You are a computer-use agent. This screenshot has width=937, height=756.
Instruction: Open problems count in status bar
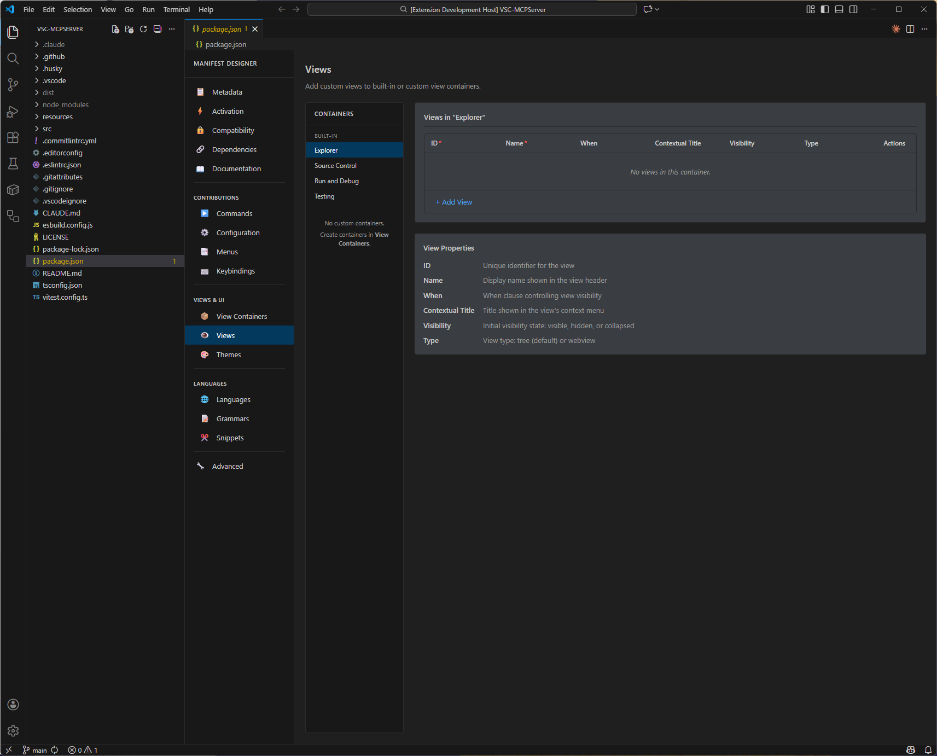(x=83, y=750)
